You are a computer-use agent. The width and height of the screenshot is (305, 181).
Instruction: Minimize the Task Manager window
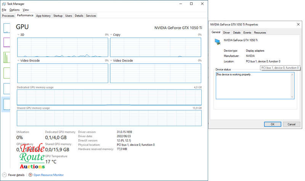pyautogui.click(x=181, y=4)
